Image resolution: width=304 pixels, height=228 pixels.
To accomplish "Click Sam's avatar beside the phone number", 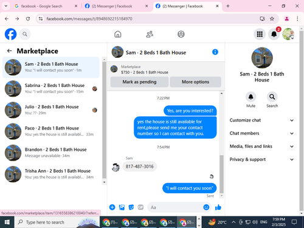I will 116,167.
